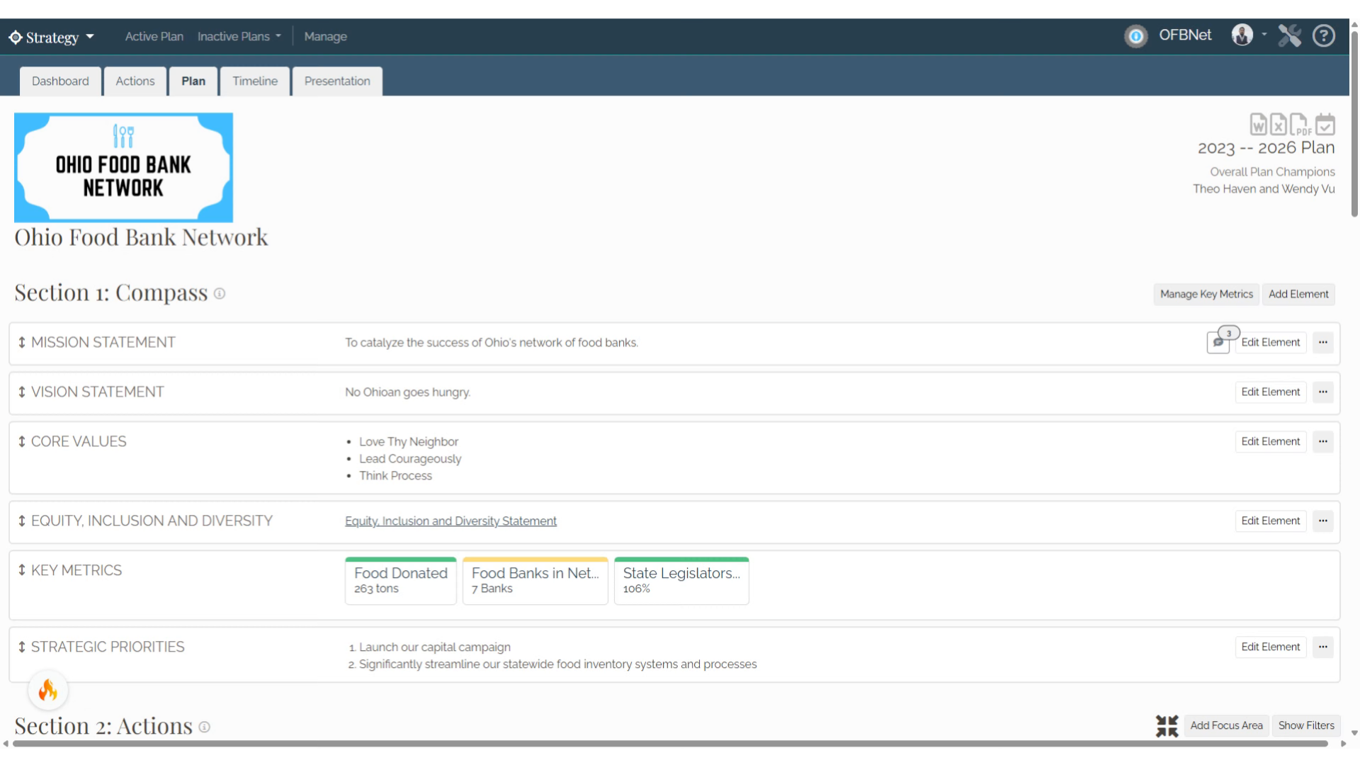Click 'Love Thy Neighbor' core value

click(x=409, y=442)
